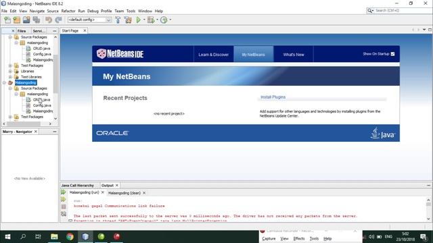Click the Output panel scroll down arrow
Screen dimensions: 433x243
428,219
